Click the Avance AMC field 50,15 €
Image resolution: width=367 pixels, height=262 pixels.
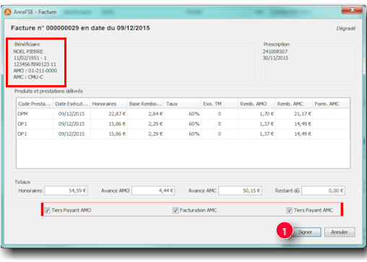[240, 191]
